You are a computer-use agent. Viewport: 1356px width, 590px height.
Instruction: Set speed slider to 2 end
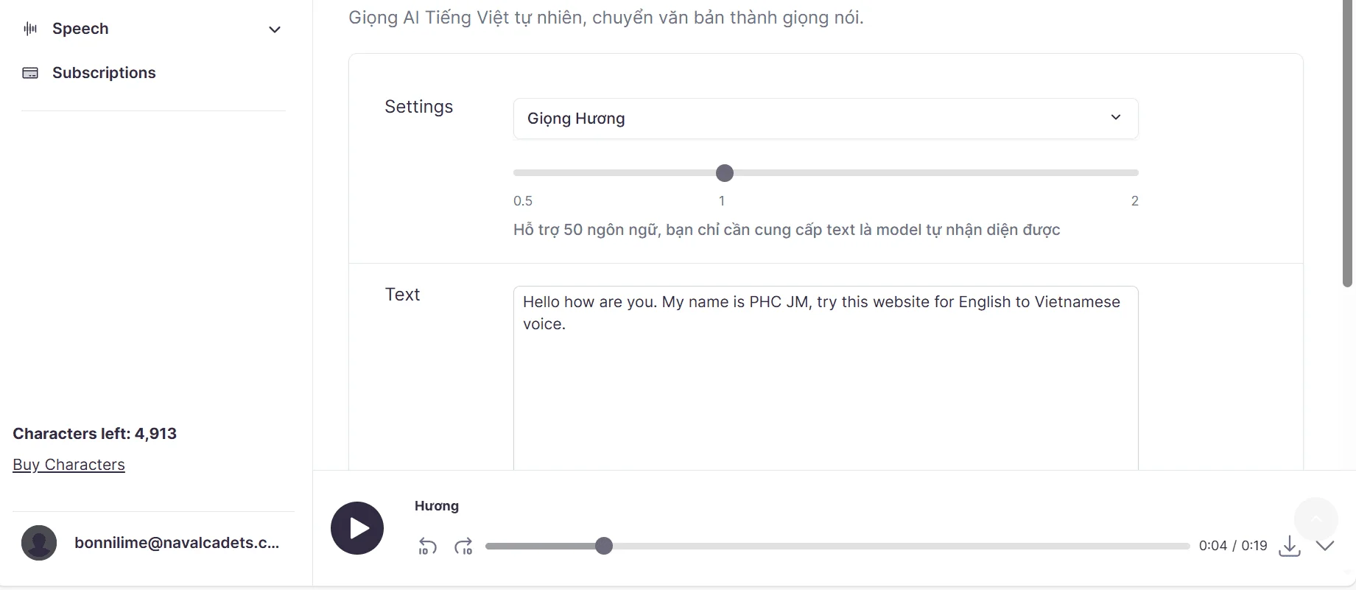coord(1137,173)
